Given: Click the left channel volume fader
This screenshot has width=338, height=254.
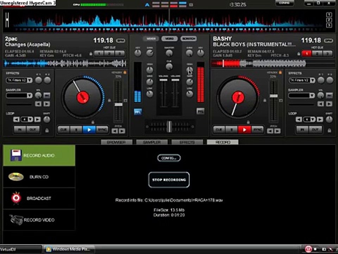Looking at the screenshot, I should [x=163, y=80].
